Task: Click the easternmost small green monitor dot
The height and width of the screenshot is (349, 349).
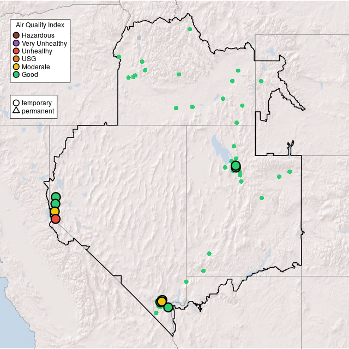Action: [x=290, y=171]
